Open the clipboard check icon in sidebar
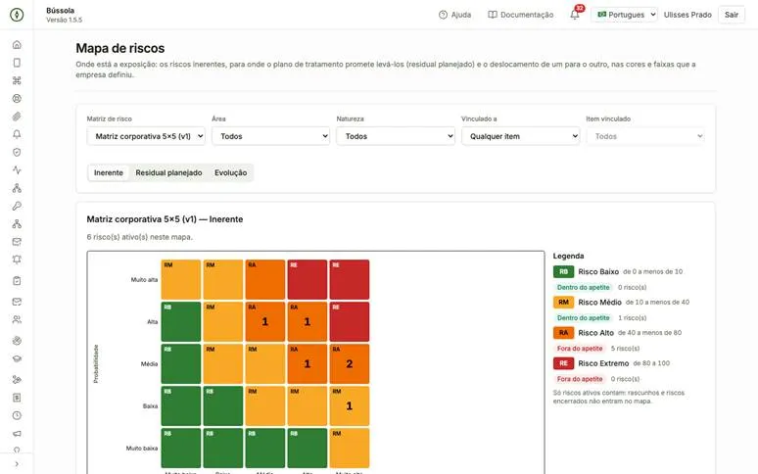 [17, 281]
